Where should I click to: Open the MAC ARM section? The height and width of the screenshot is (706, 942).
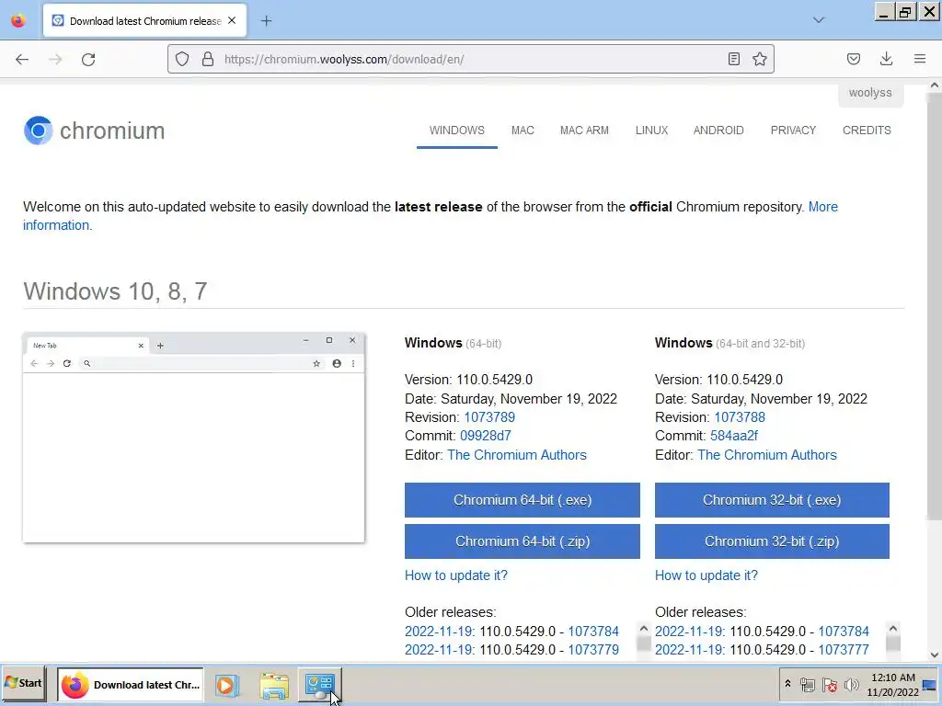(x=584, y=131)
